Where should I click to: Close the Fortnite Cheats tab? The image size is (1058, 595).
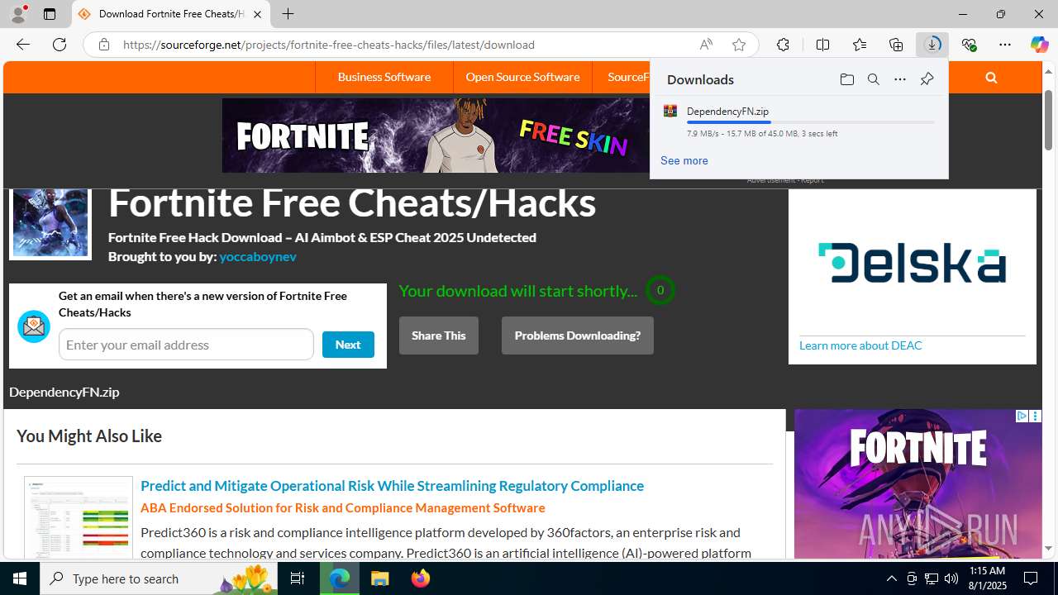tap(257, 14)
